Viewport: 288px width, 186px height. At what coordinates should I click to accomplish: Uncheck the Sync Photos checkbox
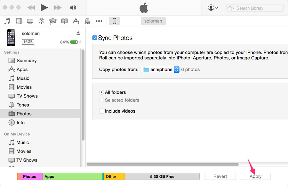[x=95, y=38]
